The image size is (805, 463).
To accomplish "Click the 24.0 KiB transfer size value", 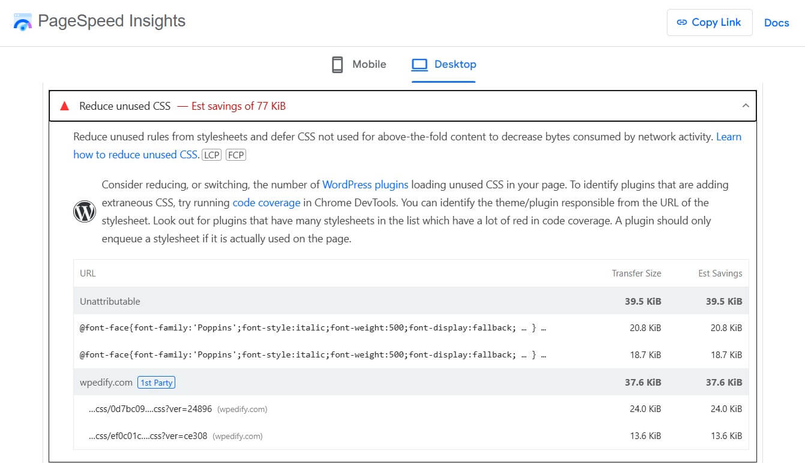I will pyautogui.click(x=645, y=409).
